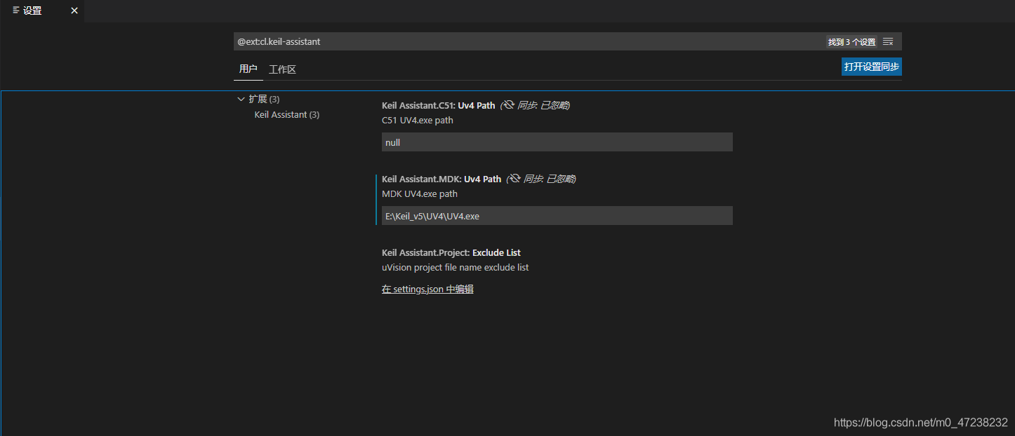Close the 设置 editor tab
Screen dimensions: 1015x436
(x=74, y=11)
